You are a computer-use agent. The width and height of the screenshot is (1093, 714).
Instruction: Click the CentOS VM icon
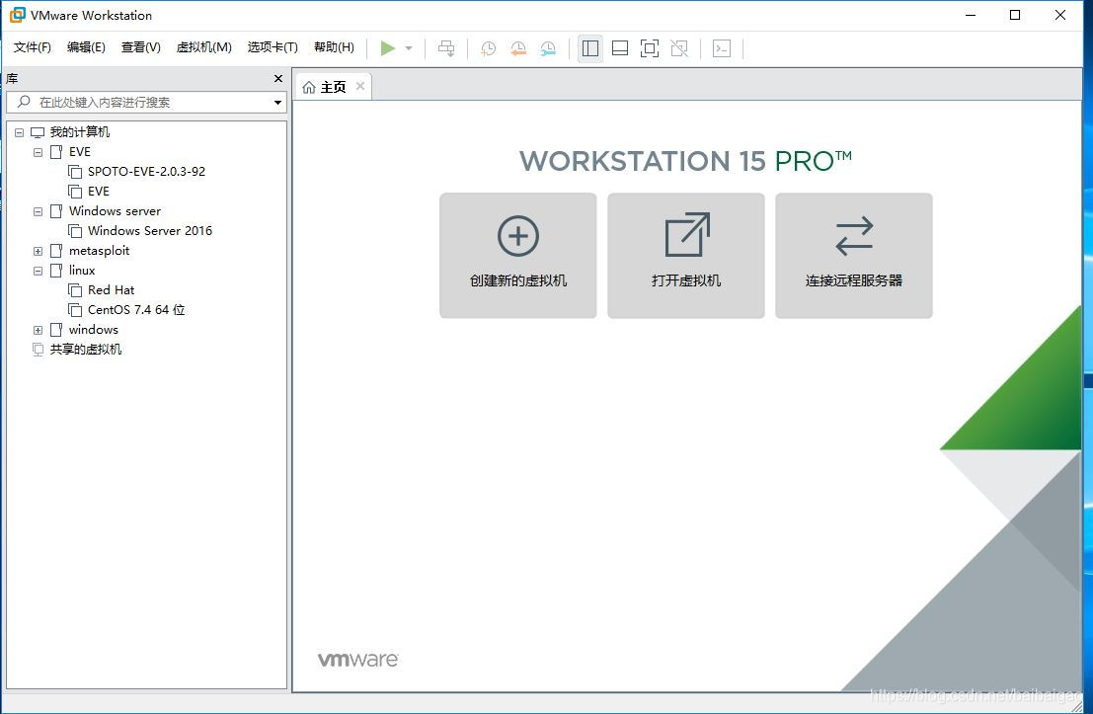pyautogui.click(x=75, y=309)
